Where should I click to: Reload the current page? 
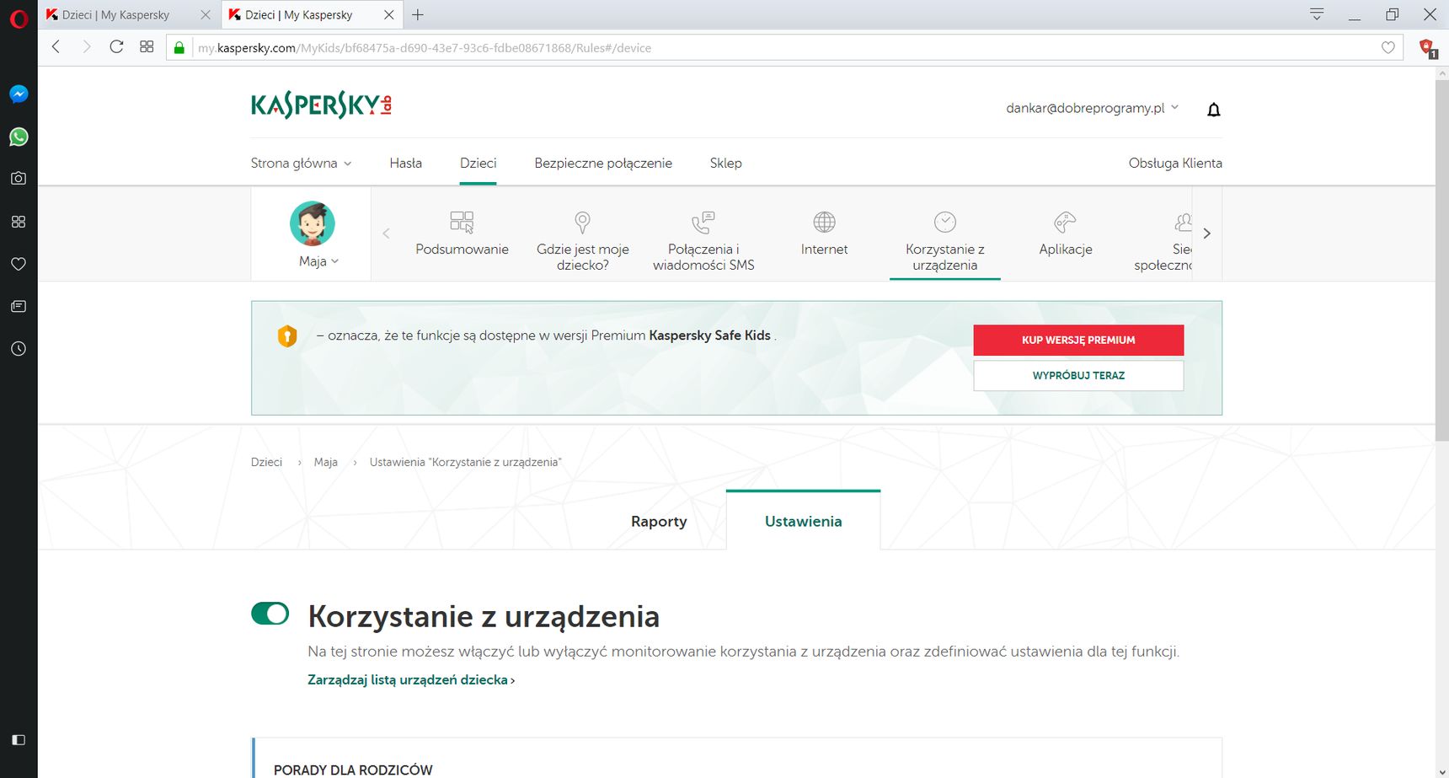[116, 47]
